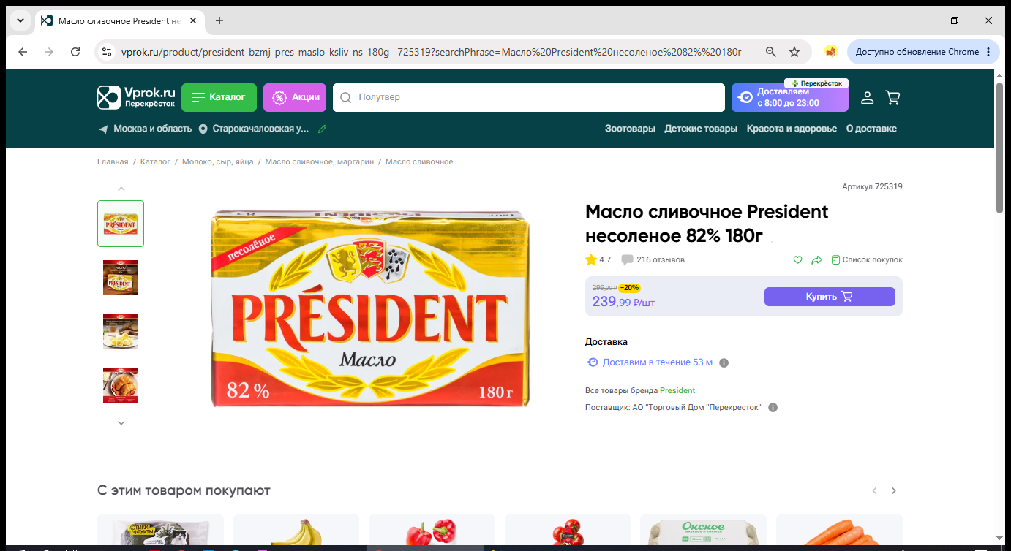
Task: Share product using the share arrow icon
Action: click(817, 259)
